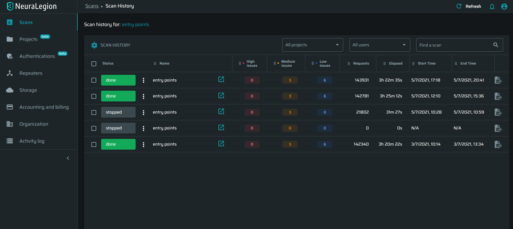Download log for scan ending 3/7/2021, 13:34
The width and height of the screenshot is (513, 229).
(498, 144)
